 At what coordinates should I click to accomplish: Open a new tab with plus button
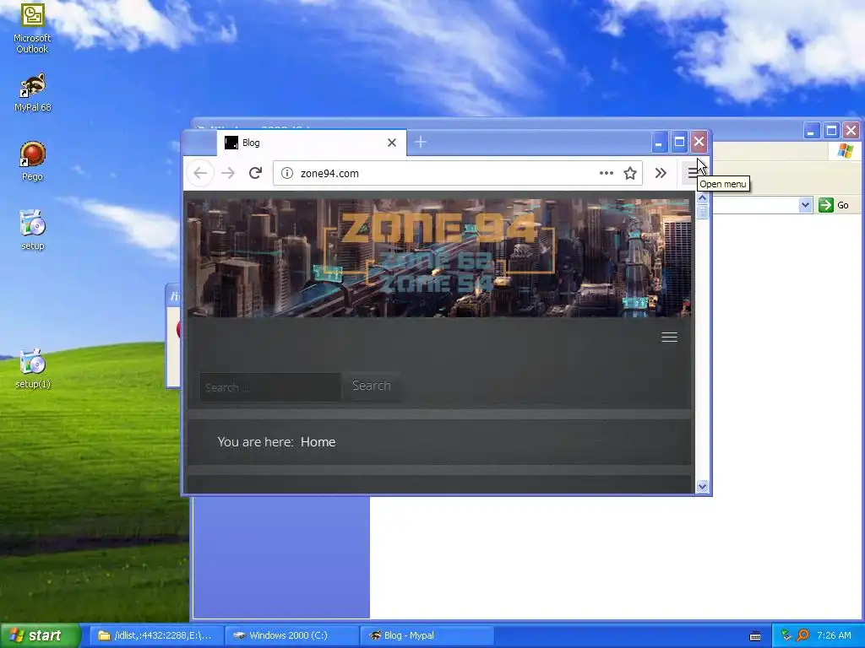(x=421, y=142)
